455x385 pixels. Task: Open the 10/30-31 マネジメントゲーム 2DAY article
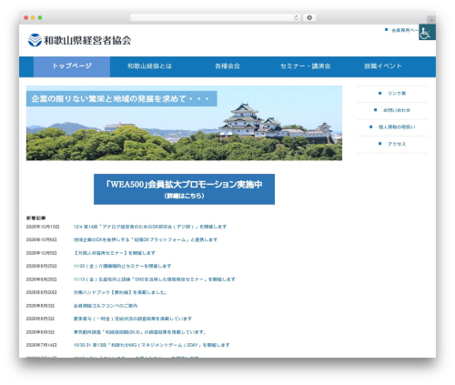click(x=152, y=345)
